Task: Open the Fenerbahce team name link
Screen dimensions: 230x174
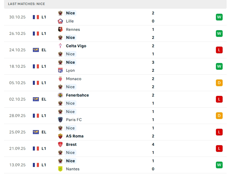Action: click(x=77, y=95)
